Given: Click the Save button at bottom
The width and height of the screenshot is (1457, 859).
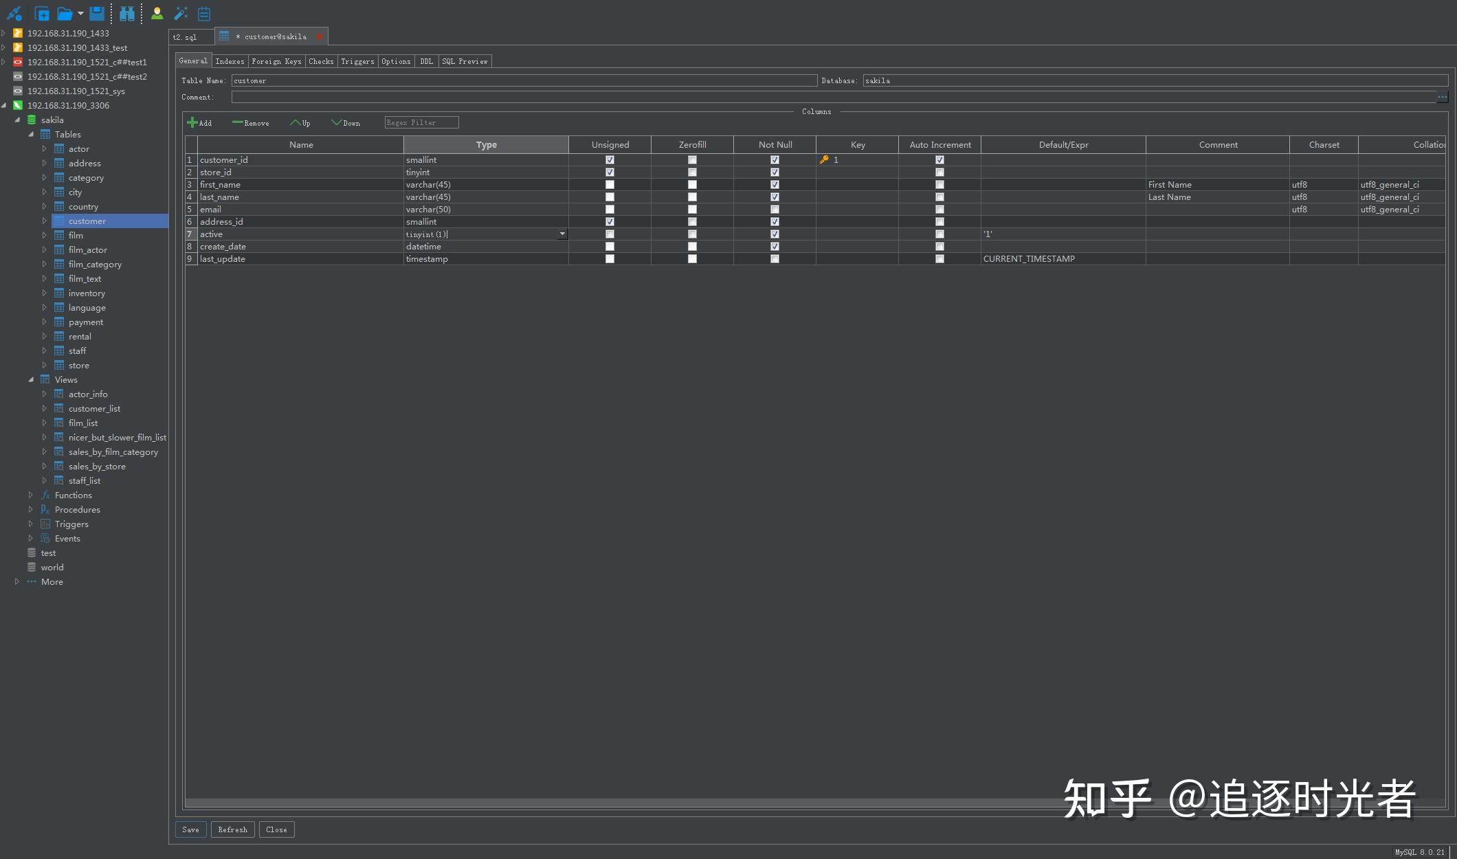Looking at the screenshot, I should [x=190, y=829].
